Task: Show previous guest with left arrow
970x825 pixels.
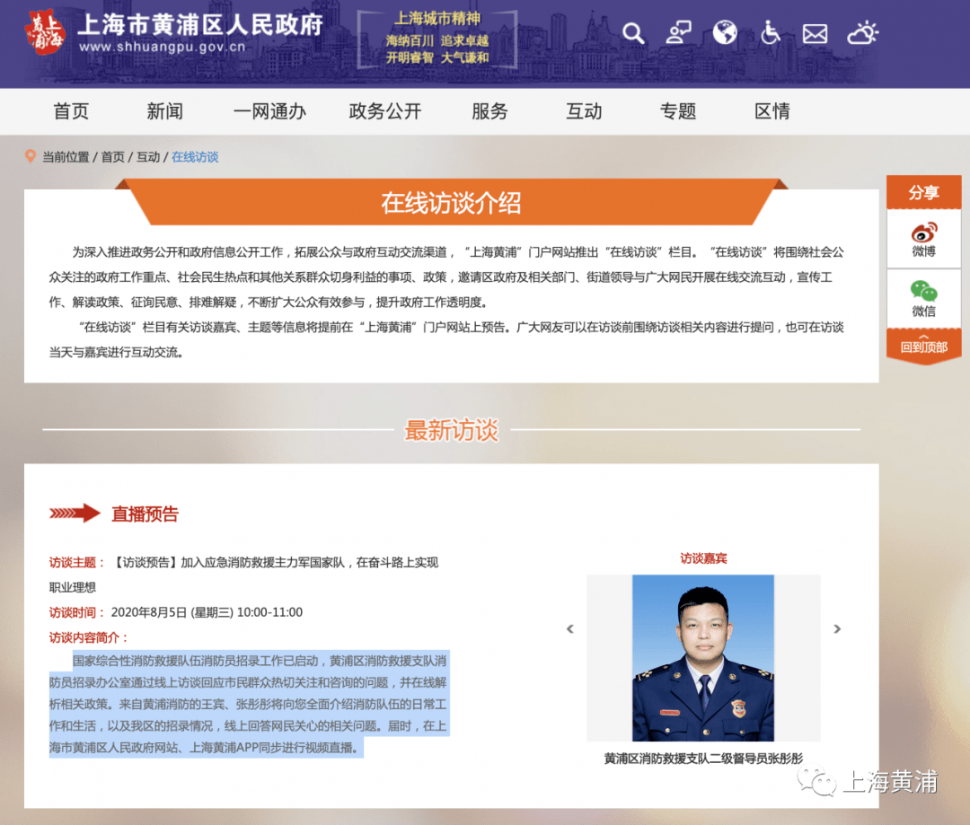Action: click(x=569, y=629)
